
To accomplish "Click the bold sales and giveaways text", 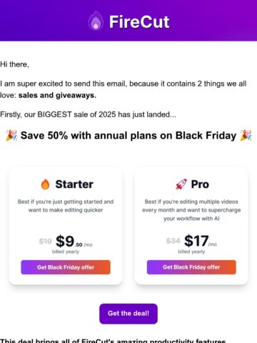I will (x=57, y=95).
